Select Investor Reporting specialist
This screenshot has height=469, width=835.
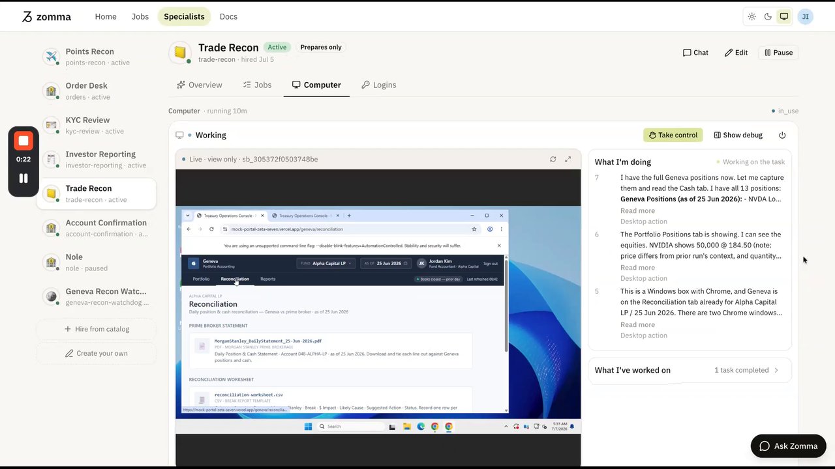96,160
